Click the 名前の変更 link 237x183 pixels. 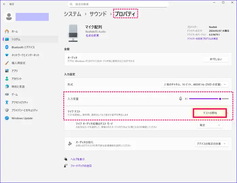(92, 35)
